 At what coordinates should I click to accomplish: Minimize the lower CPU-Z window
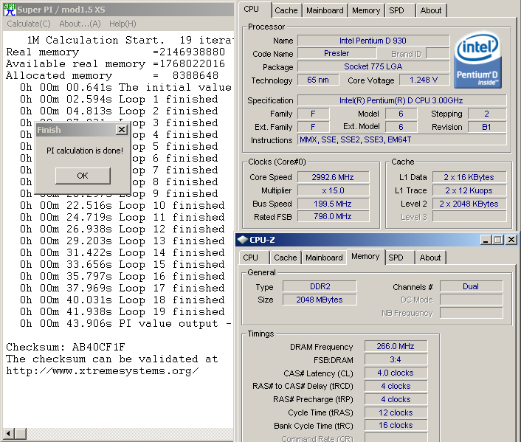(486, 240)
